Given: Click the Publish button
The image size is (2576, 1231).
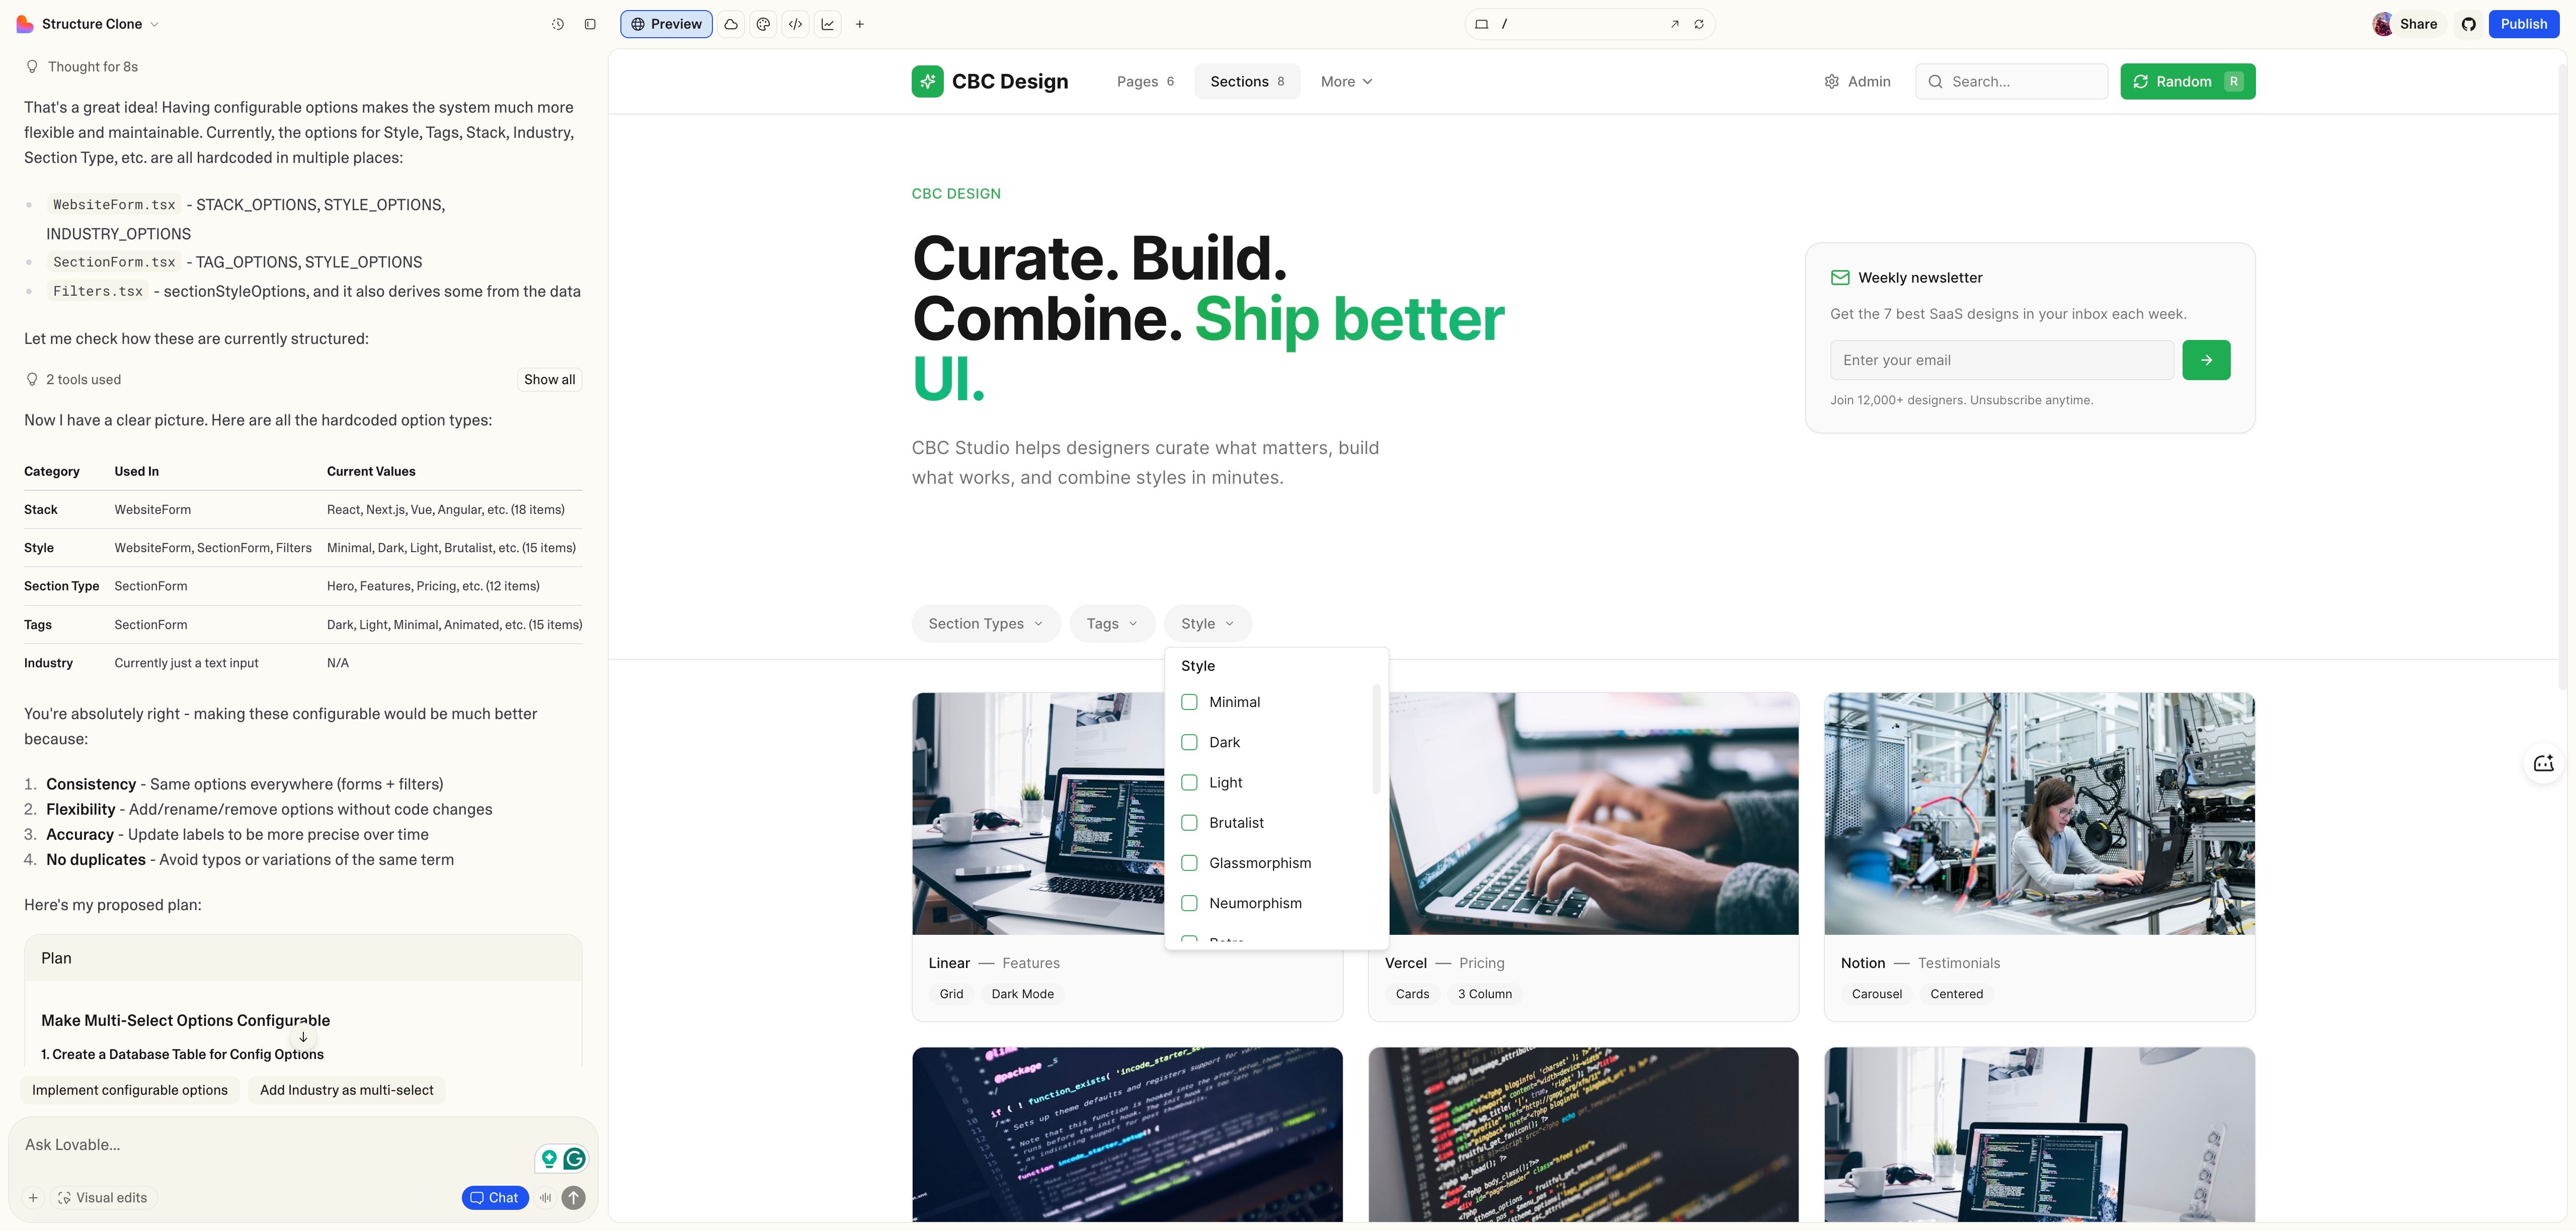Looking at the screenshot, I should point(2523,24).
